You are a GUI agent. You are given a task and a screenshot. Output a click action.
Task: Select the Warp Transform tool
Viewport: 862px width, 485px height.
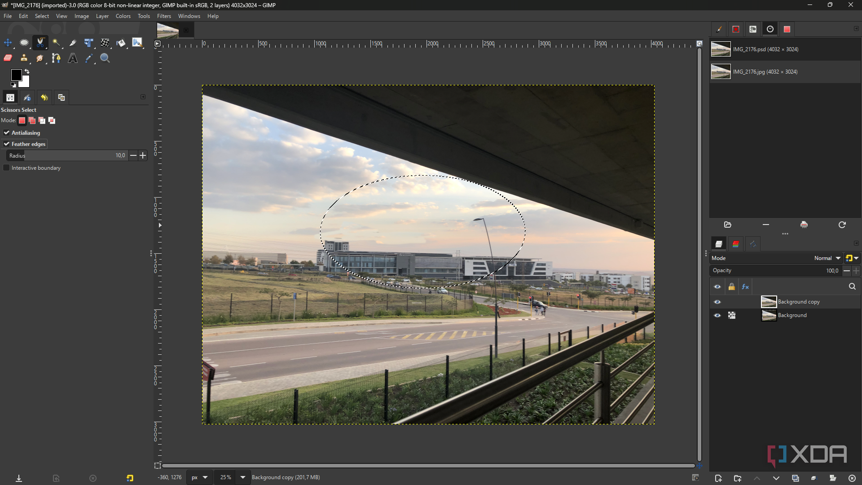(x=105, y=43)
